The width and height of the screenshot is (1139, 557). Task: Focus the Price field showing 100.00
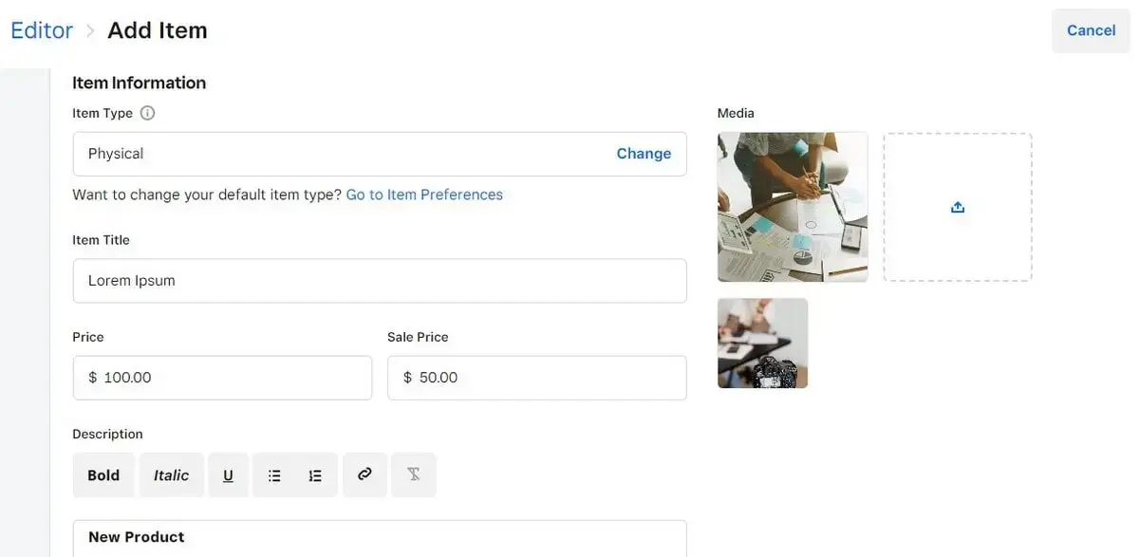click(222, 378)
